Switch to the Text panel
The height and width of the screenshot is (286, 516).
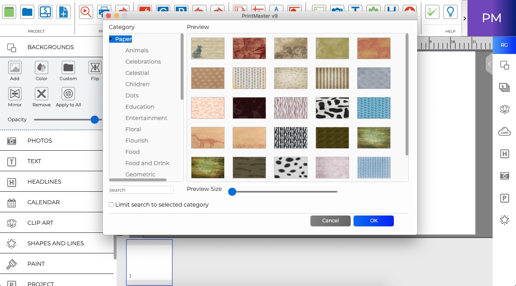point(34,161)
